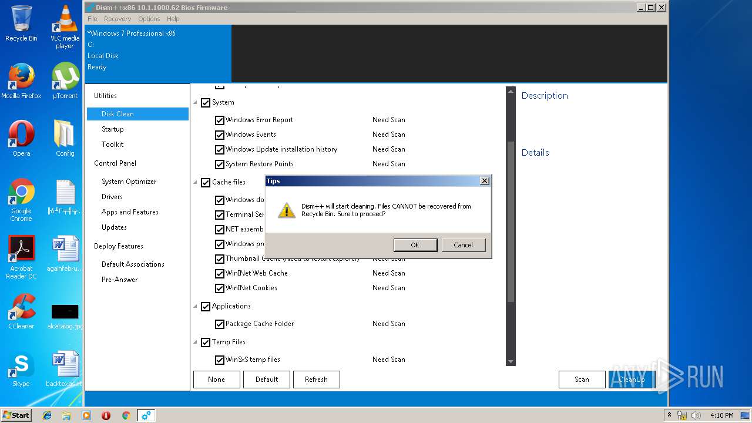Viewport: 752px width, 423px height.
Task: Select Toolkit in the sidebar
Action: pos(113,145)
